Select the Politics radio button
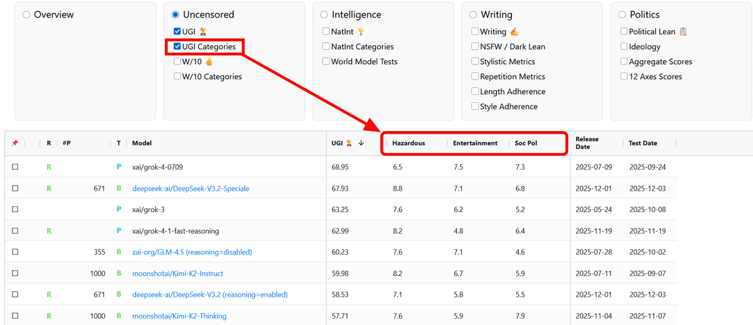The width and height of the screenshot is (753, 325). 623,14
